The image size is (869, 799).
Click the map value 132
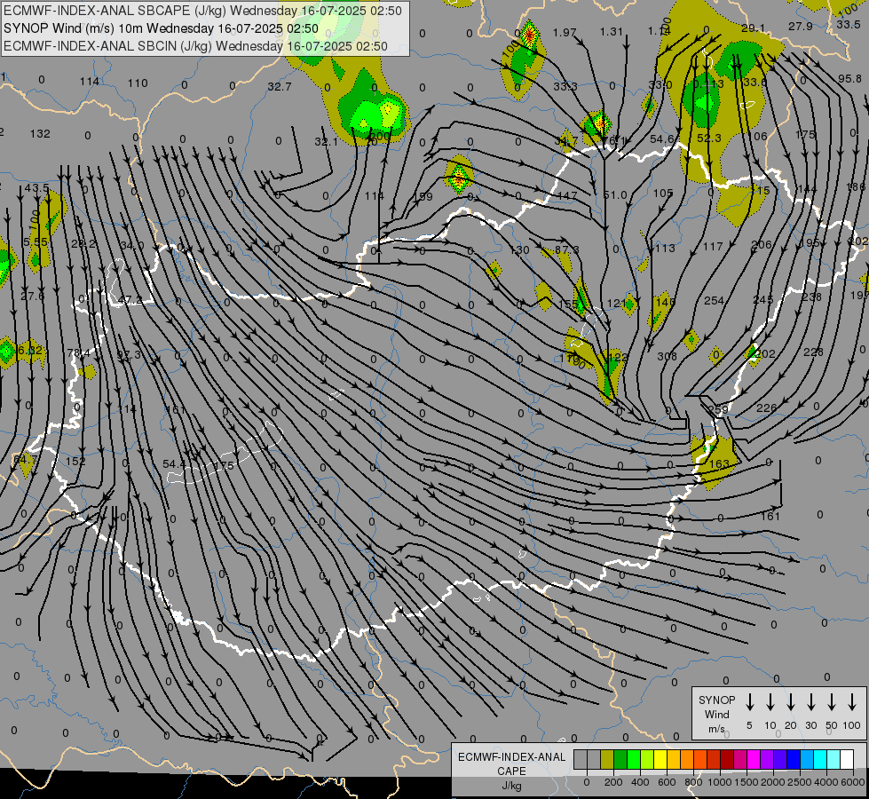tap(40, 134)
